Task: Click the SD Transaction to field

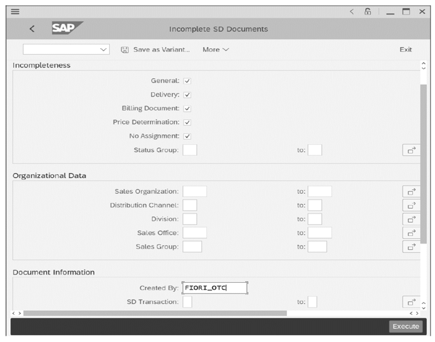Action: coord(312,302)
